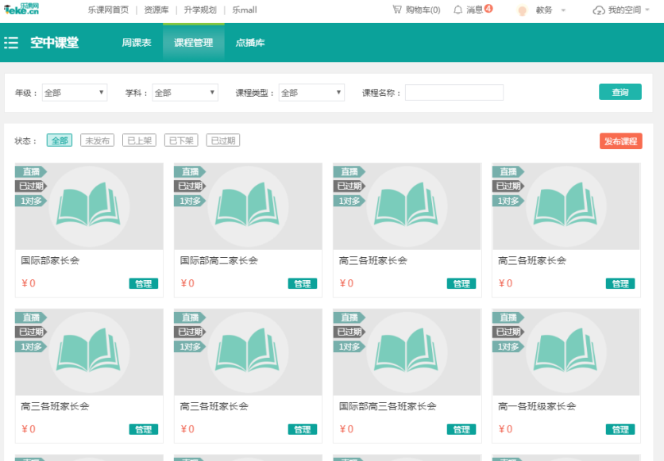The width and height of the screenshot is (664, 461).
Task: Click the book icon on 高一各班级家长会 card
Action: tap(566, 350)
